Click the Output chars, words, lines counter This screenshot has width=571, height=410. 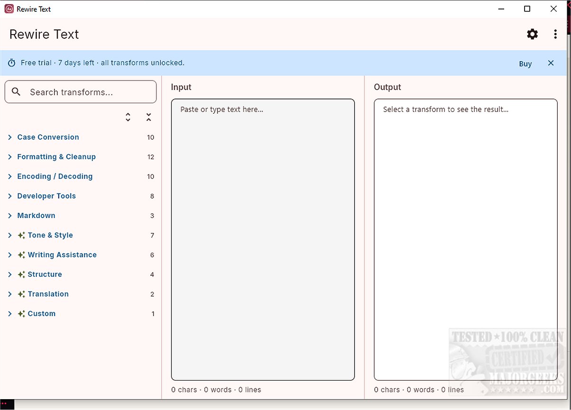tap(419, 390)
